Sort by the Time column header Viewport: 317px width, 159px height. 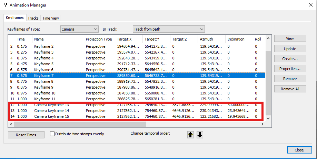(24, 39)
